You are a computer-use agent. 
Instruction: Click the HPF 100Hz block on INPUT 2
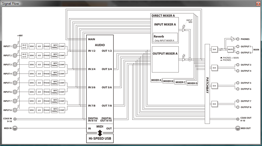(54, 55)
